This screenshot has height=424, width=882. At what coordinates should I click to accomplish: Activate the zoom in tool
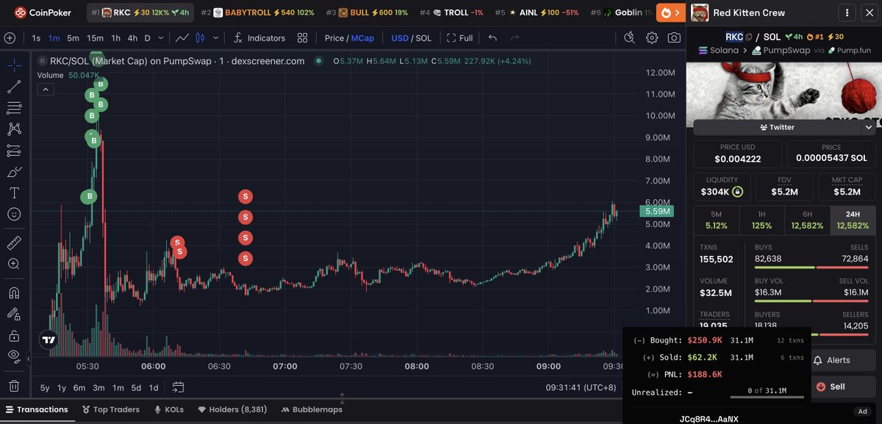point(14,263)
